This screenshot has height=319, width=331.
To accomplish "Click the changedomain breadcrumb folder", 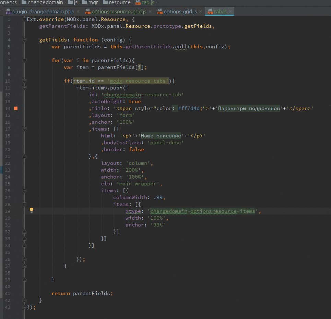I will pyautogui.click(x=43, y=2).
